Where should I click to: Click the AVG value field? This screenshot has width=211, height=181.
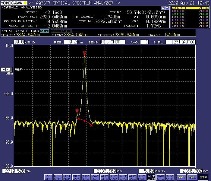click(144, 42)
